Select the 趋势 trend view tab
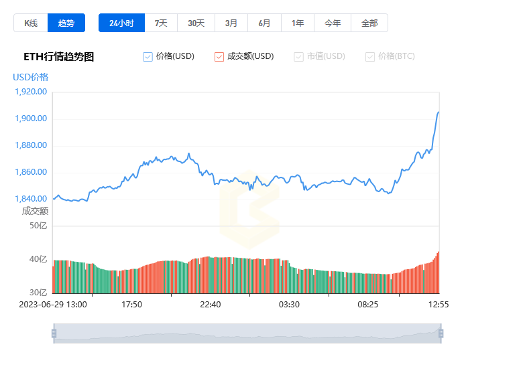The height and width of the screenshot is (377, 523). (x=66, y=23)
